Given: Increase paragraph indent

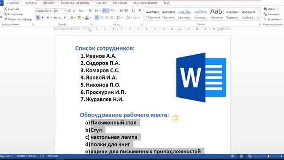Looking at the screenshot, I should pos(126,11).
